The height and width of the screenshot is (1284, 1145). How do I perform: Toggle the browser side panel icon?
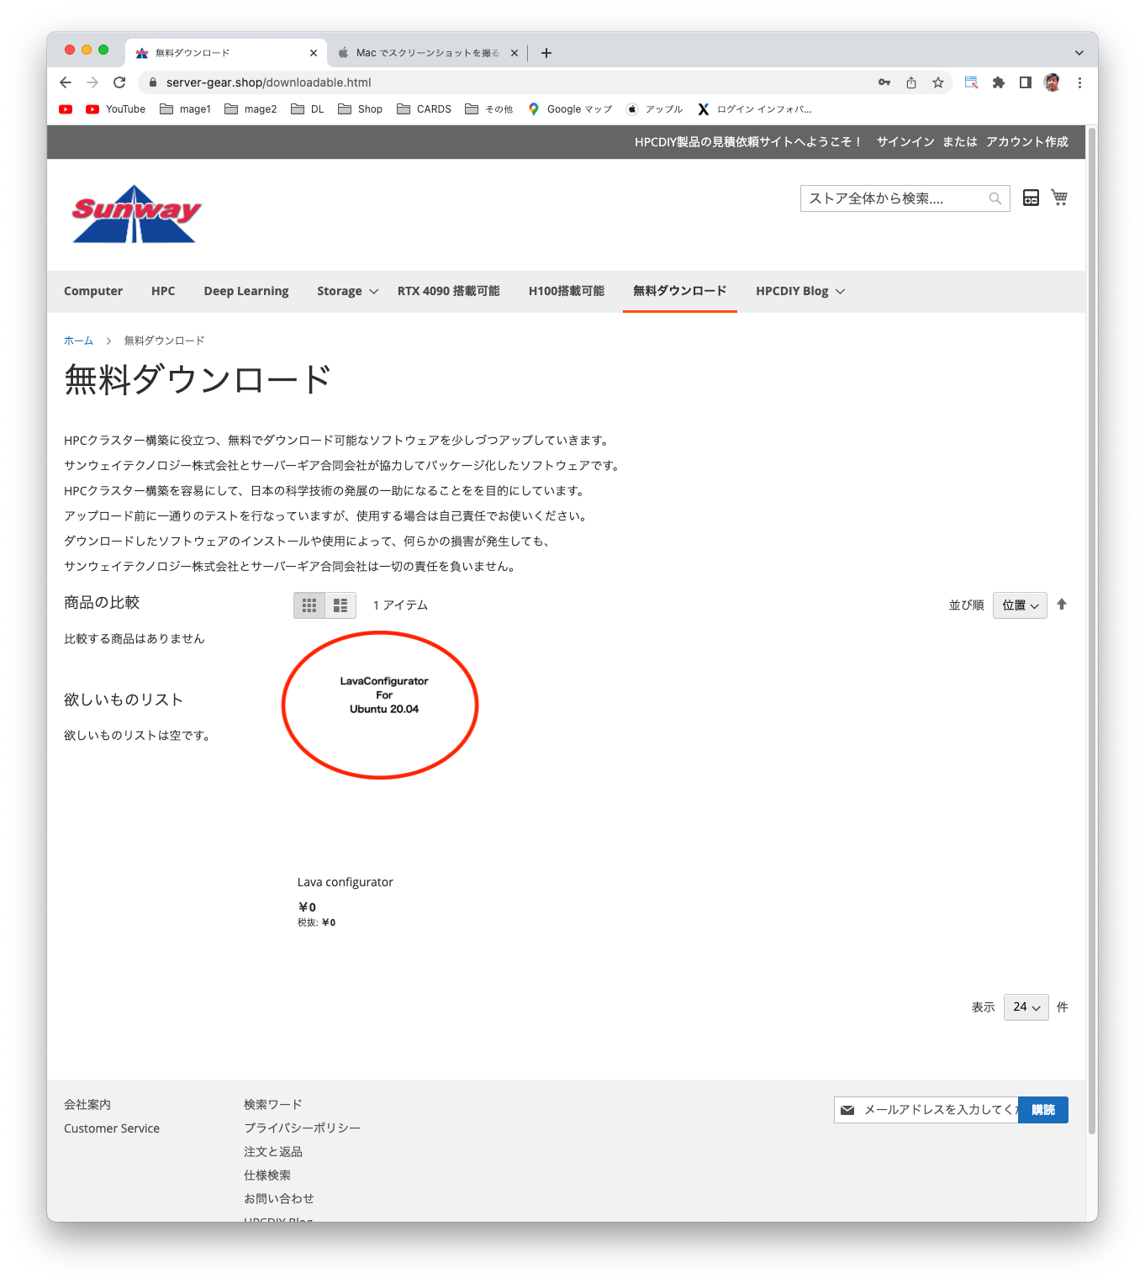(x=1026, y=82)
